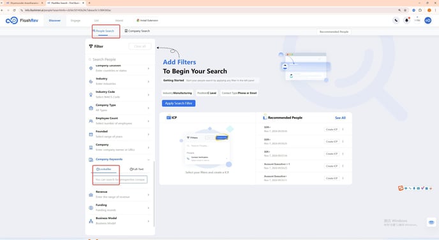
Task: Click the Position C Level suggestion chip
Action: click(x=207, y=93)
